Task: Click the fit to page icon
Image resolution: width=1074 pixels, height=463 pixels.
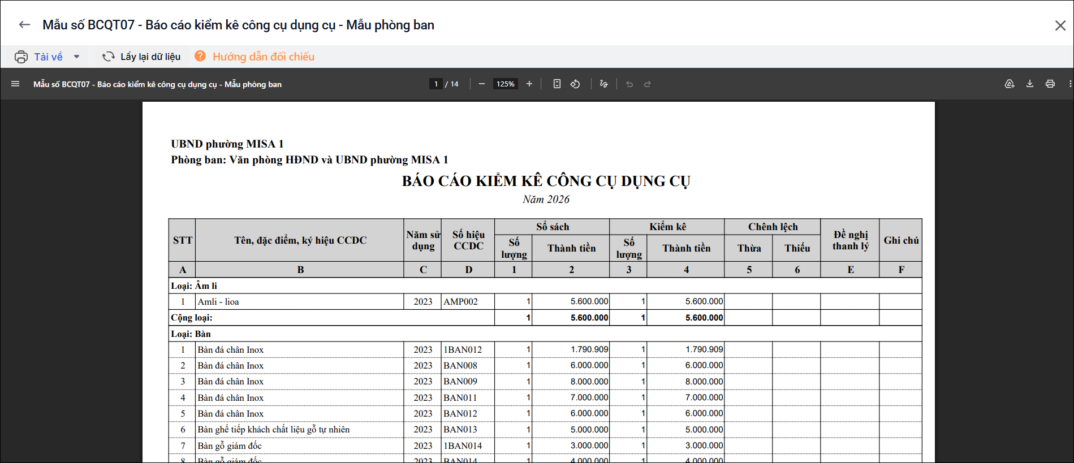Action: 557,84
